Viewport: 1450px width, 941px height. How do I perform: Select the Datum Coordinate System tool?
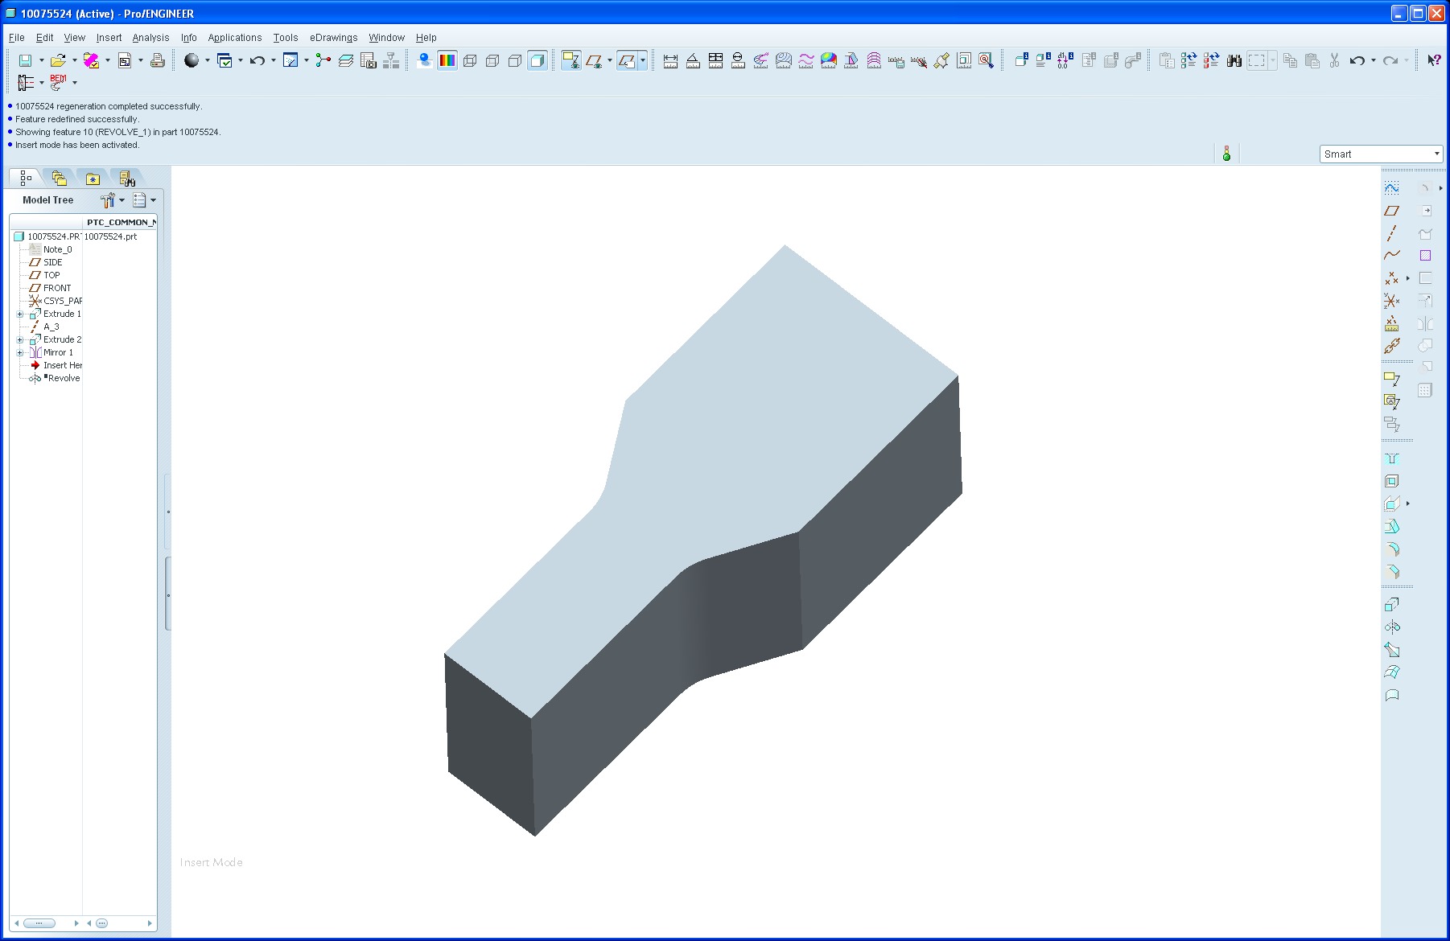1392,301
